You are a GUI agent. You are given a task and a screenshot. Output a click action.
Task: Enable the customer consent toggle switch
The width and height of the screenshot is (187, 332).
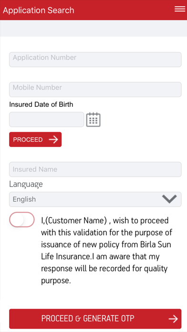click(22, 219)
